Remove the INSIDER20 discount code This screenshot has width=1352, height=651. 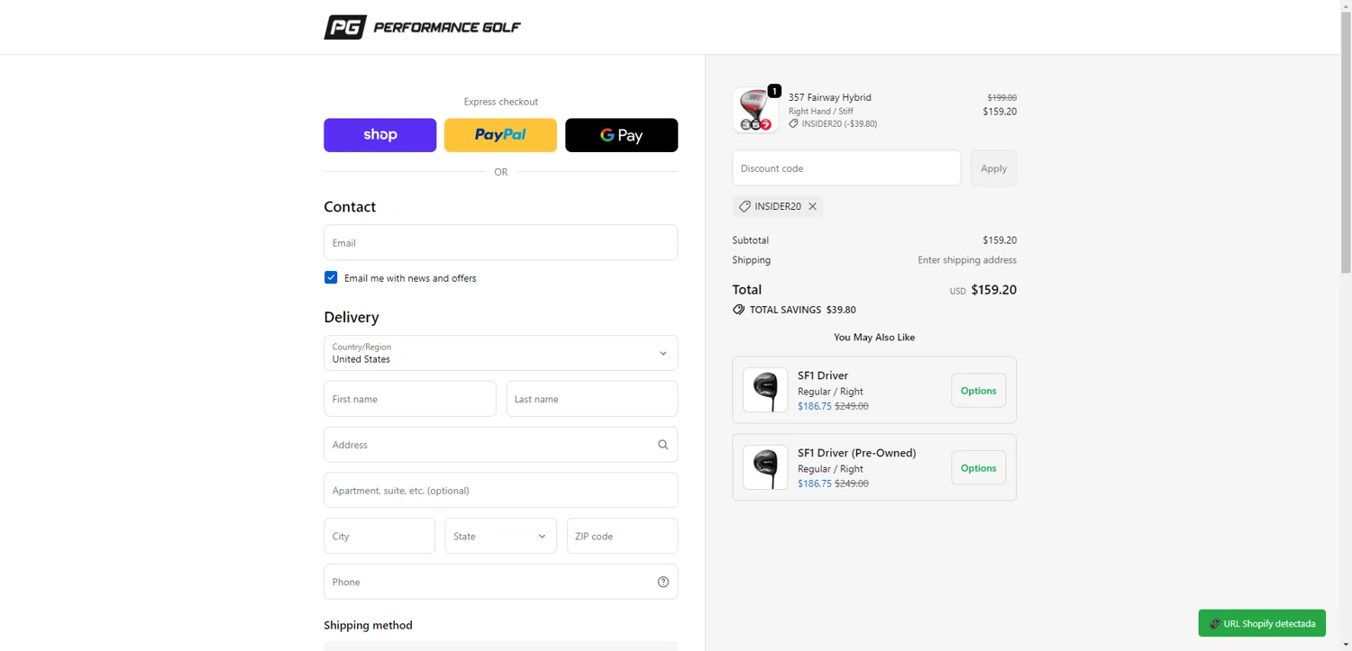[x=812, y=206]
